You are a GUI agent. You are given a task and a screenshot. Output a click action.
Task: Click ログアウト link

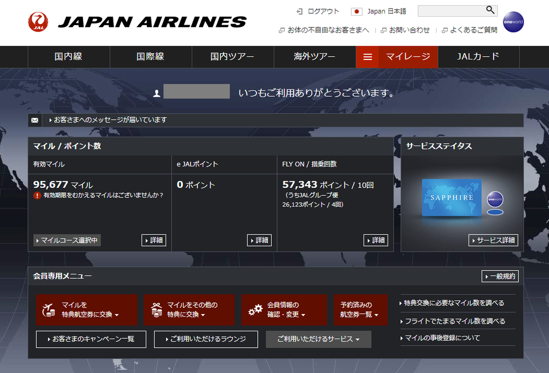click(x=323, y=12)
